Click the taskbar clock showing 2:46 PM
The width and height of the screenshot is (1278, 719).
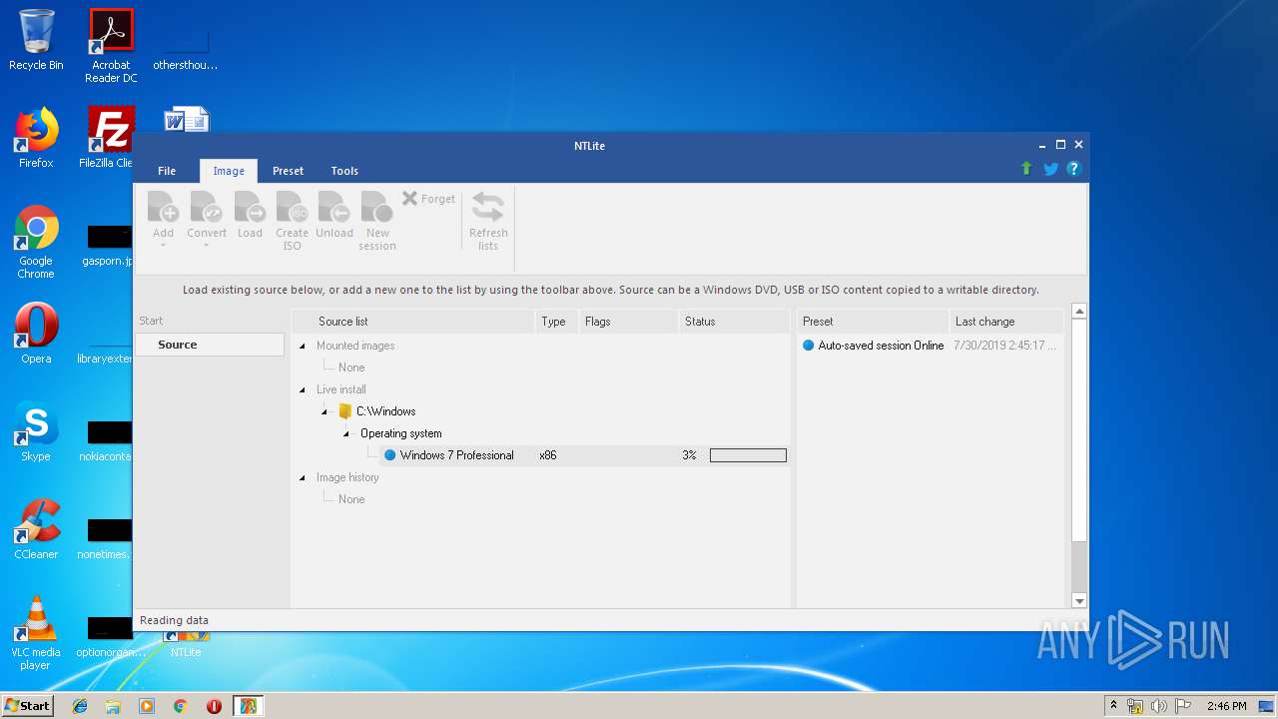[1227, 706]
